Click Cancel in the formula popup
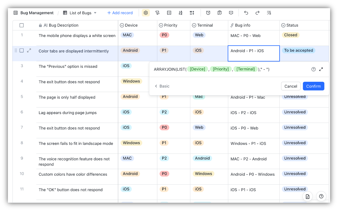This screenshot has height=211, width=338. (x=291, y=86)
